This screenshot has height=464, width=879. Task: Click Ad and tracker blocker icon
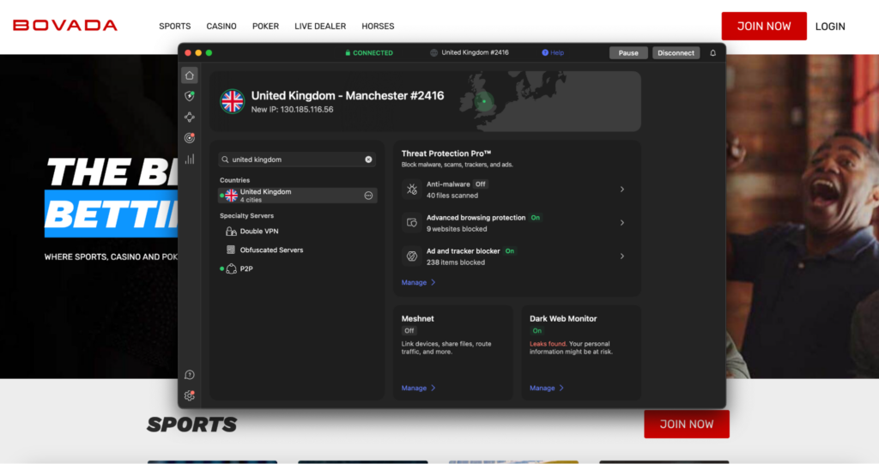412,256
